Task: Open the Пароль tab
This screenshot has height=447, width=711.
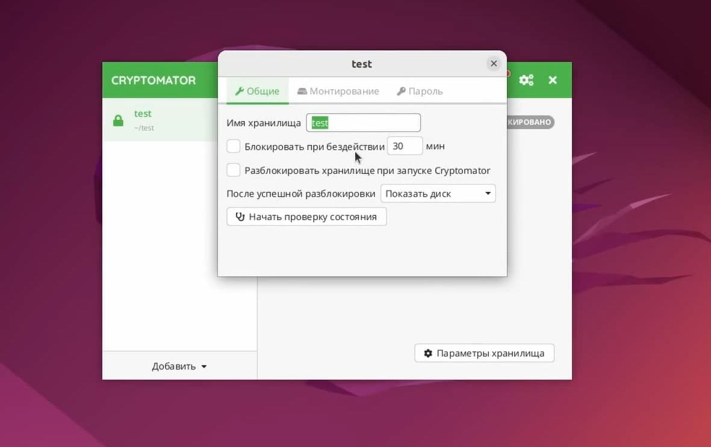Action: point(420,91)
